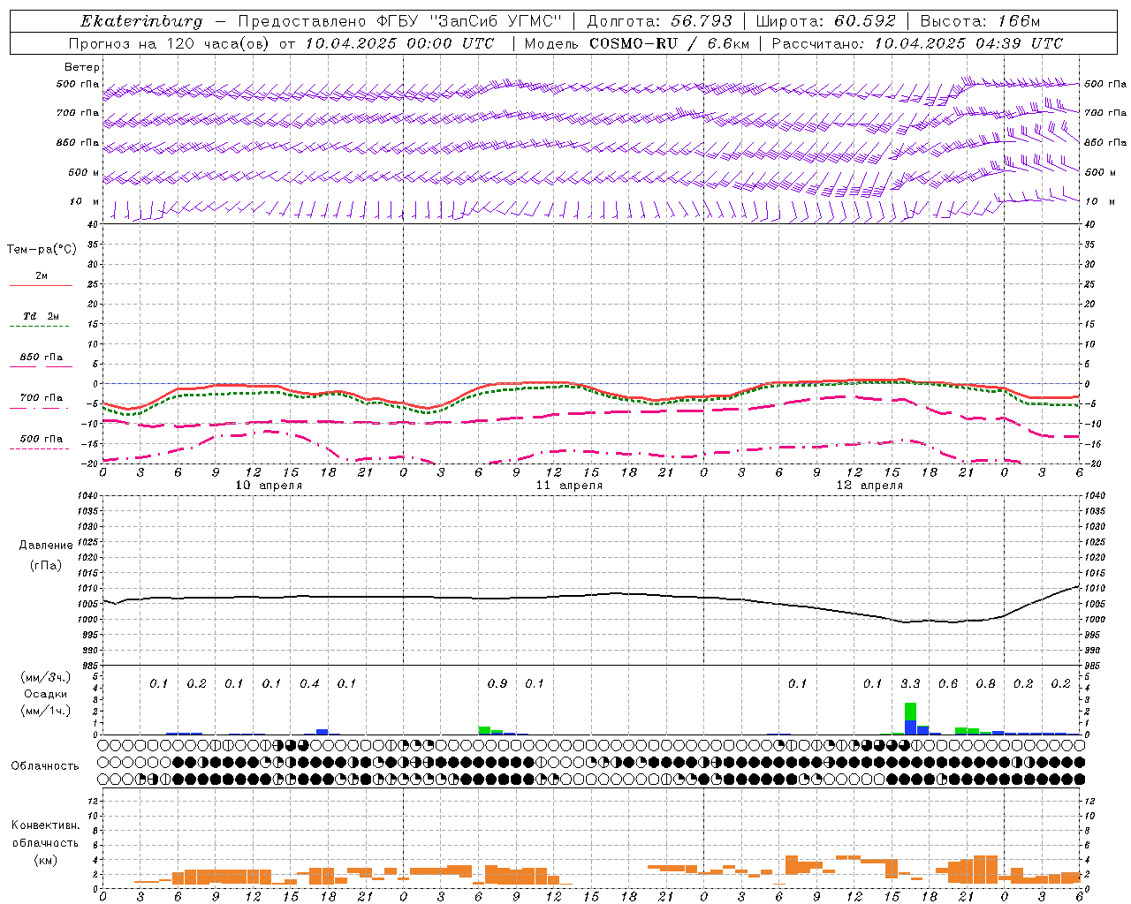Screen dimensions: 1131x904
Task: Click the '(мм/3ч.)' precipitation unit label
Action: (45, 677)
